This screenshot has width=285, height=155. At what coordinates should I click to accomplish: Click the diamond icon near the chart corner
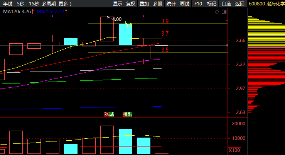pyautogui.click(x=217, y=12)
